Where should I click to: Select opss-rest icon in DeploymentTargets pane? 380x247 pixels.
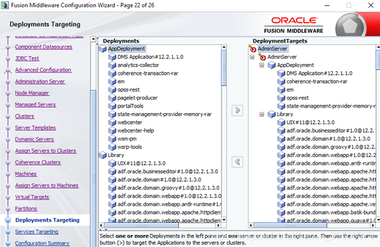click(281, 98)
